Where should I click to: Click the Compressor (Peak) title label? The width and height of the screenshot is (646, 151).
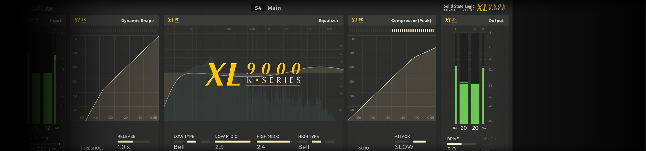tap(411, 21)
